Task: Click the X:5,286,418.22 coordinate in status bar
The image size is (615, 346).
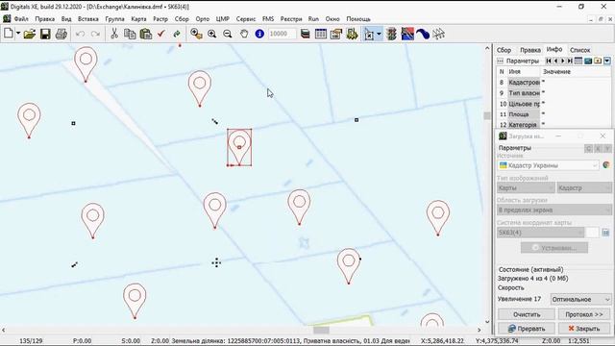Action: click(442, 341)
